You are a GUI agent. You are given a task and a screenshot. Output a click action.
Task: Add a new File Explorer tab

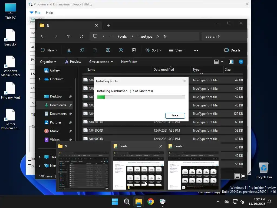tap(108, 26)
